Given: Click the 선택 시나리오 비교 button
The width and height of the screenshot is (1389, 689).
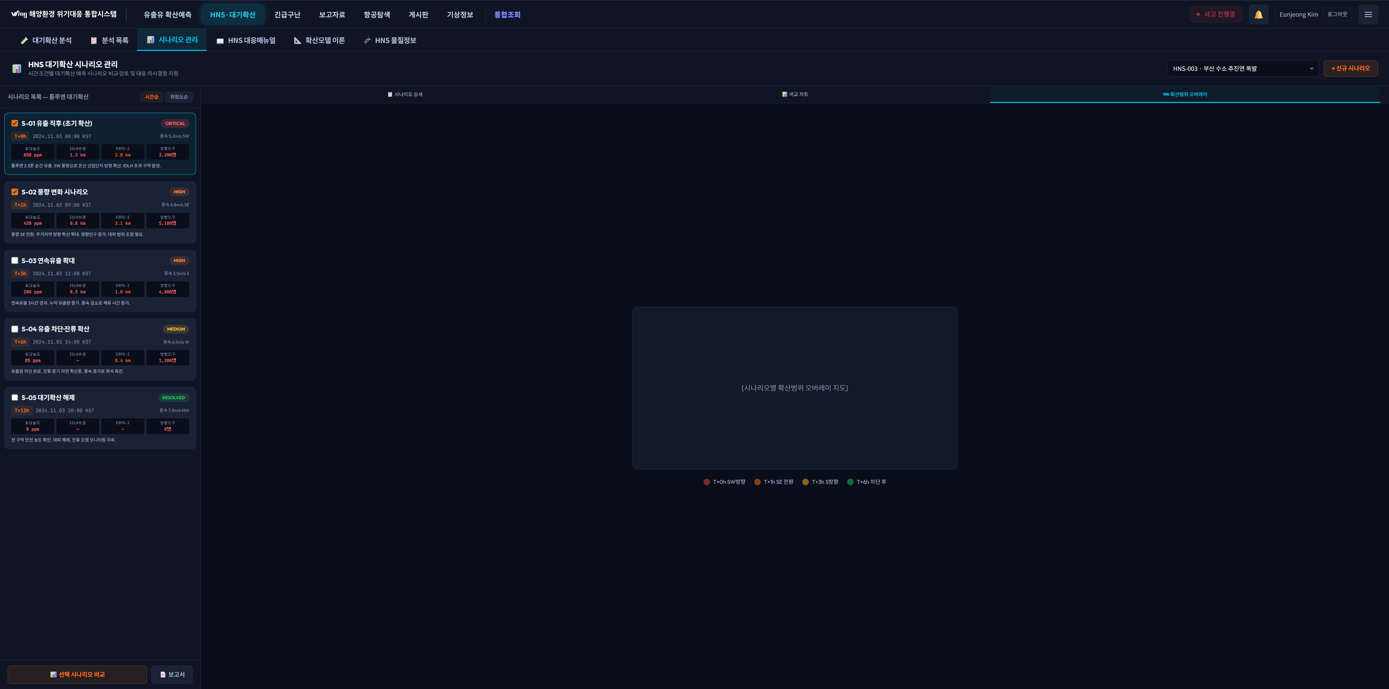Looking at the screenshot, I should tap(77, 675).
